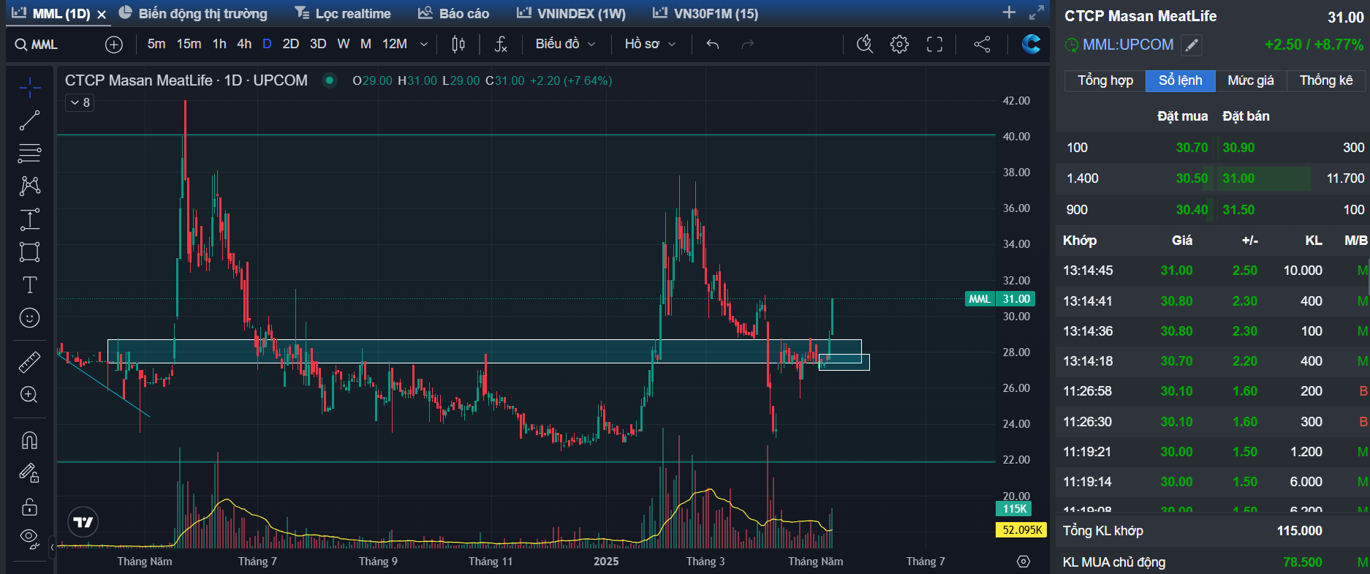1370x574 pixels.
Task: Select the text annotation tool
Action: click(x=30, y=284)
